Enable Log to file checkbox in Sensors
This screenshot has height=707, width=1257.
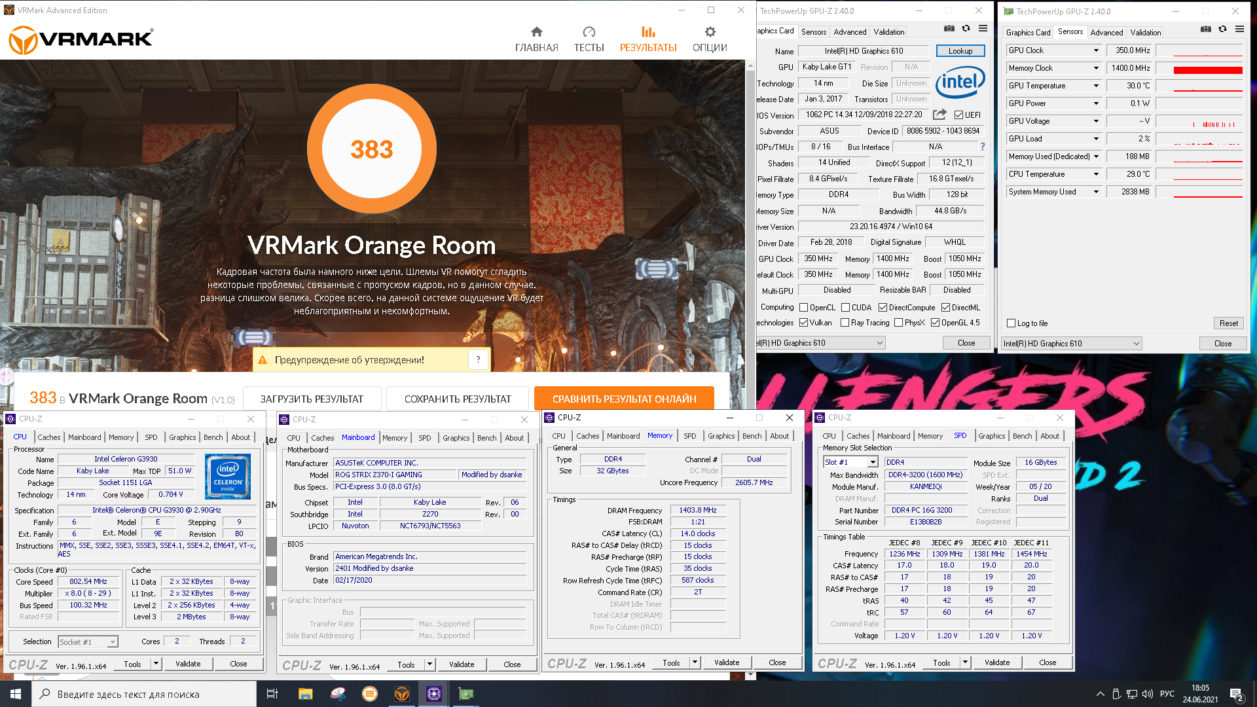pos(1011,323)
